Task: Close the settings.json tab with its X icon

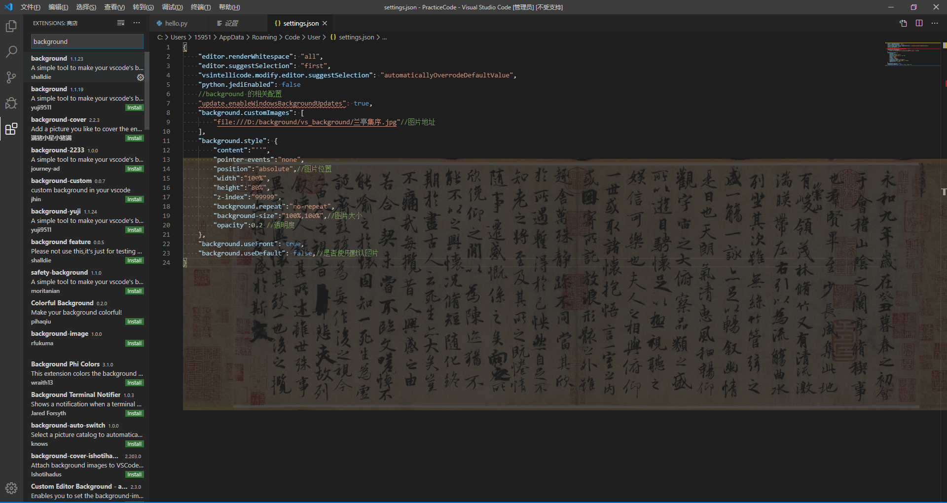Action: pos(325,23)
